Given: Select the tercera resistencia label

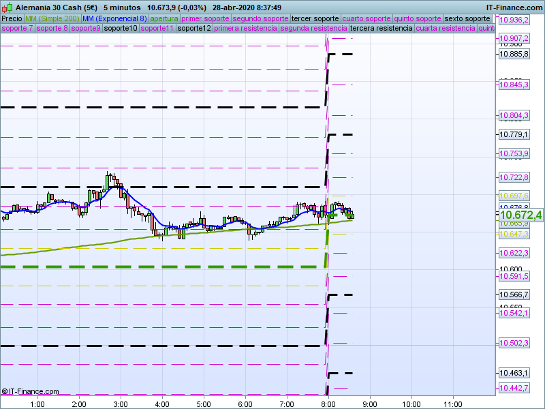Looking at the screenshot, I should point(380,29).
